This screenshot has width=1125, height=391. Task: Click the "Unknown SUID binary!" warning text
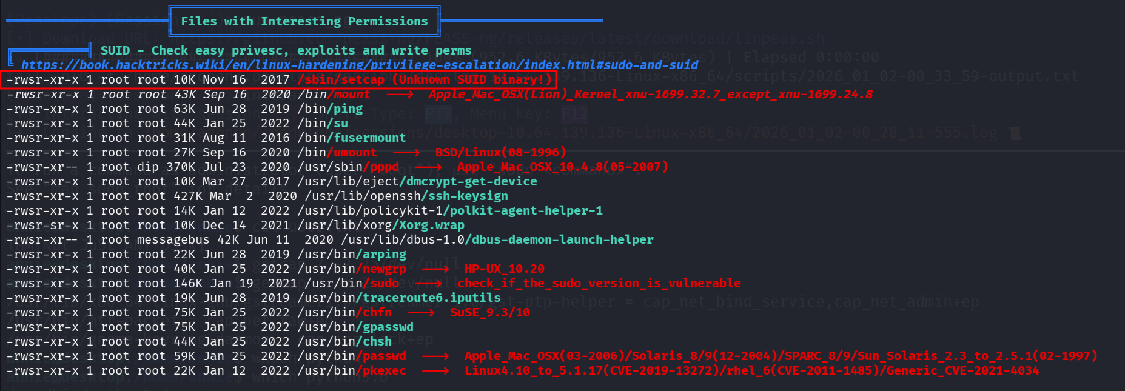coord(472,79)
